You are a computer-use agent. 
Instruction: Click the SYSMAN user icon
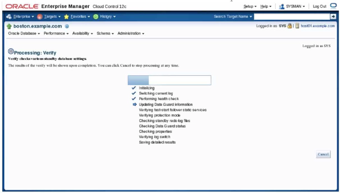click(282, 6)
